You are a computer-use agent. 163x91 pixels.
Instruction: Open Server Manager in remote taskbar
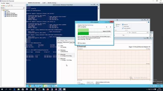[x=35, y=86]
